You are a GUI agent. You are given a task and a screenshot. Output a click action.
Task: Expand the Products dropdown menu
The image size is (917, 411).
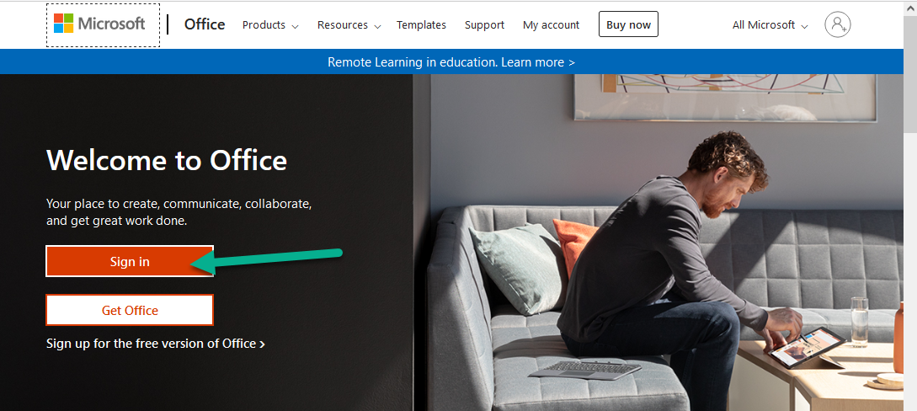[270, 25]
